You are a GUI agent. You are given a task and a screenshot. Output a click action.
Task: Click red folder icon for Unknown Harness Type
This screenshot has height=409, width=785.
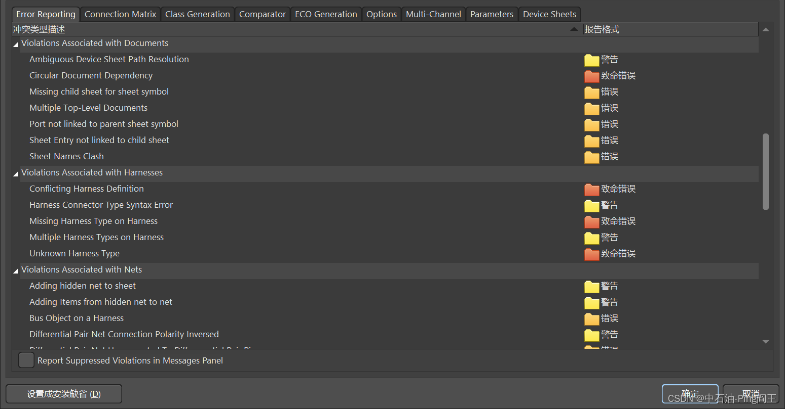pos(591,254)
